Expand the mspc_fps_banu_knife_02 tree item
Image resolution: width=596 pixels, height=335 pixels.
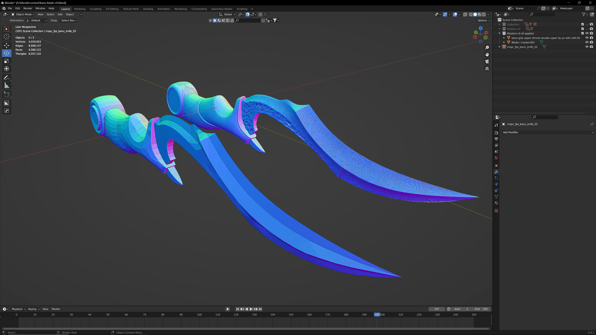[499, 46]
